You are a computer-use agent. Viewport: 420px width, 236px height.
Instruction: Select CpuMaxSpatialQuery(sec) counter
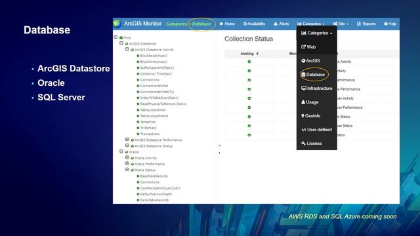point(160,188)
